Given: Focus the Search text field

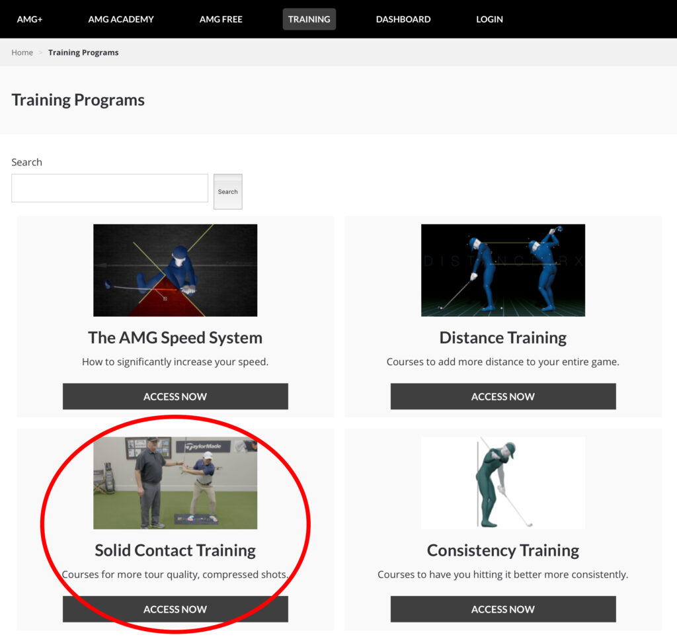Looking at the screenshot, I should (x=110, y=188).
